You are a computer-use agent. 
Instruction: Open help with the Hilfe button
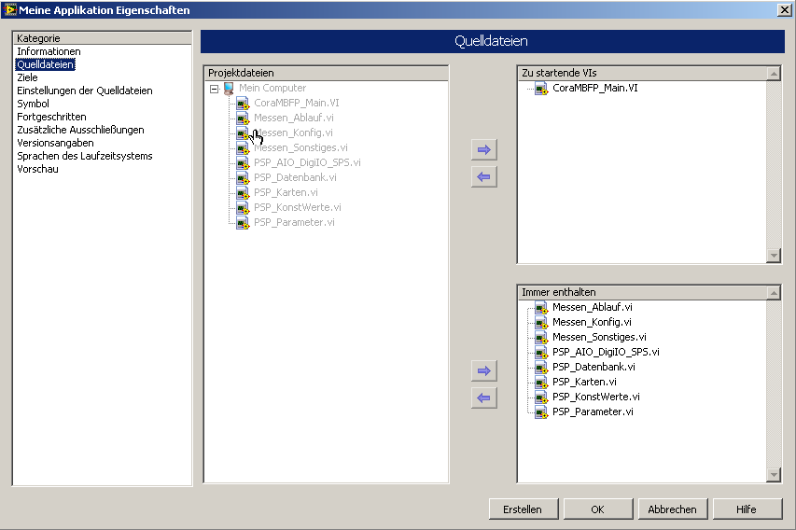747,509
